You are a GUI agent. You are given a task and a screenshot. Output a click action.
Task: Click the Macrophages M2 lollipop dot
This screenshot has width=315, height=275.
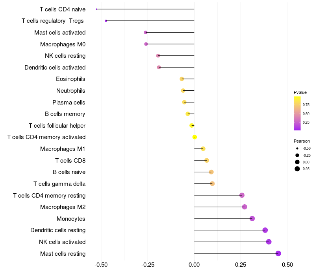click(x=245, y=207)
